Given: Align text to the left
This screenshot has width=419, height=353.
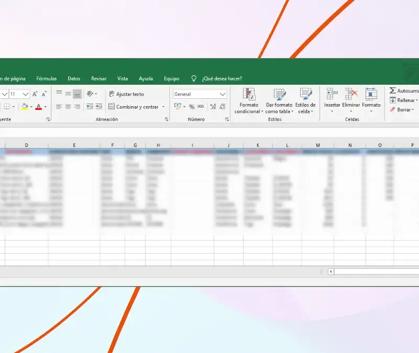Looking at the screenshot, I should pos(59,107).
